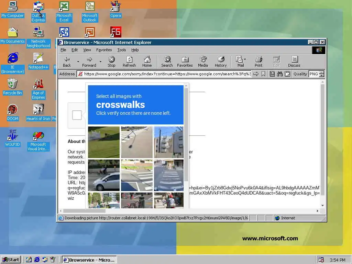Viewport: 352px width, 264px height.
Task: Open Microsoft Excel desktop shortcut
Action: pos(64,12)
